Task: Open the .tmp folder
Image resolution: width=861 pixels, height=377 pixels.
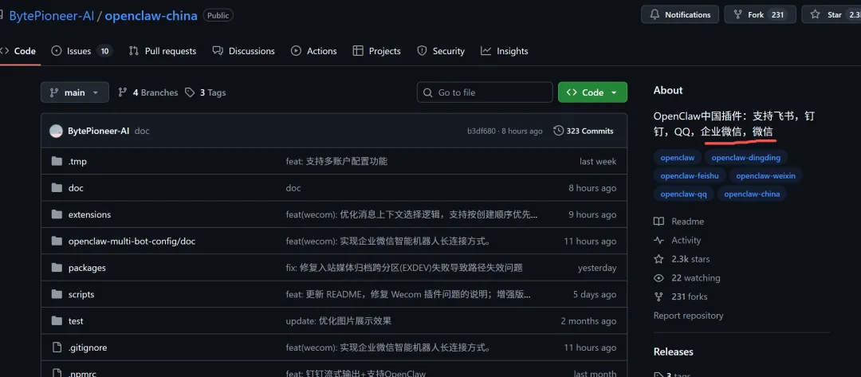Action: pos(77,161)
